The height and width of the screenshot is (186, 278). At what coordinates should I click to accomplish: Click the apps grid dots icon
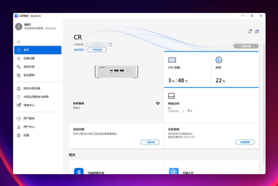(x=19, y=97)
